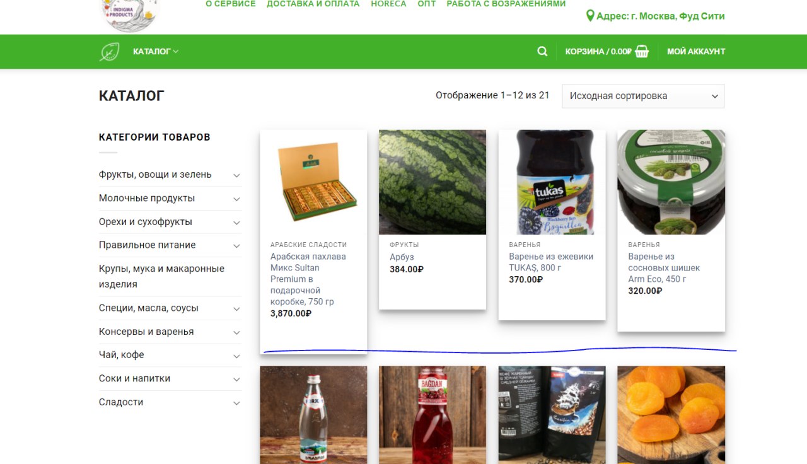Expand Правильное питание chevron

pos(236,246)
